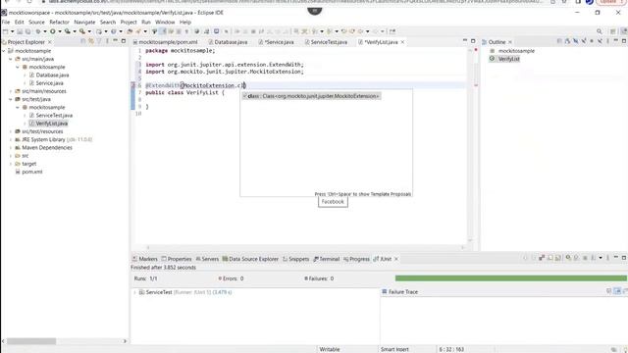This screenshot has width=628, height=353.
Task: Click the Compare Result icon beside Failure Trace
Action: pyautogui.click(x=625, y=291)
